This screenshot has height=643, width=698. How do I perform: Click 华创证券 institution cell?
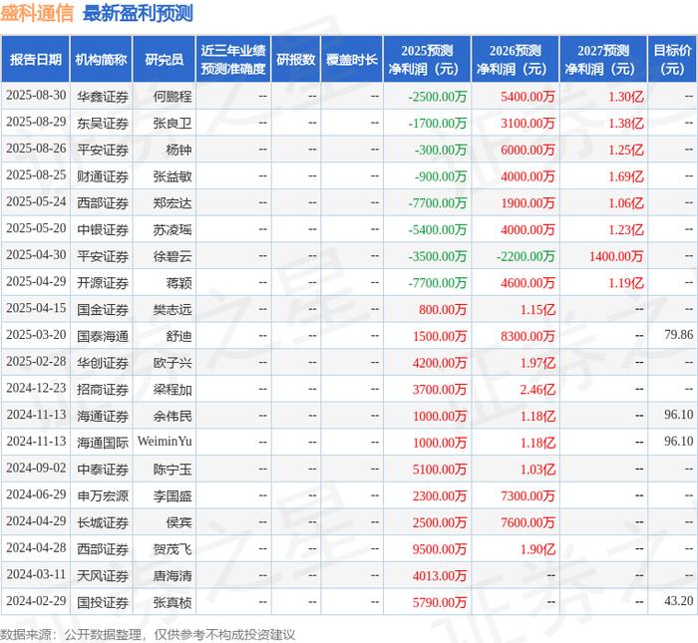point(103,363)
